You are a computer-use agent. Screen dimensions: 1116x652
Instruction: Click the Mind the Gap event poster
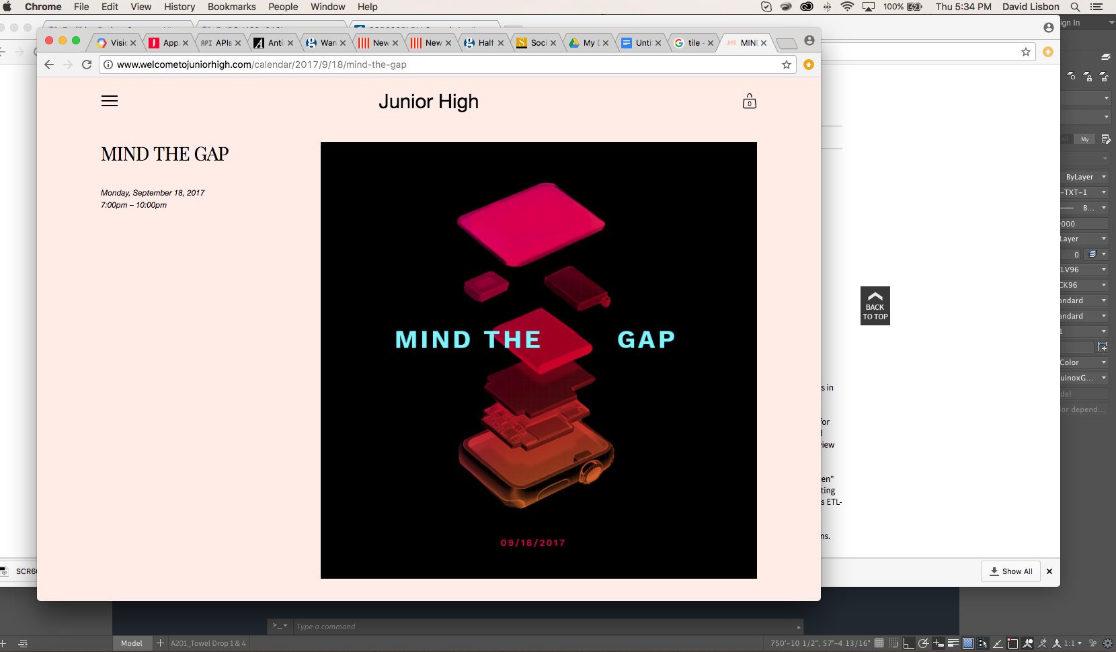(539, 360)
